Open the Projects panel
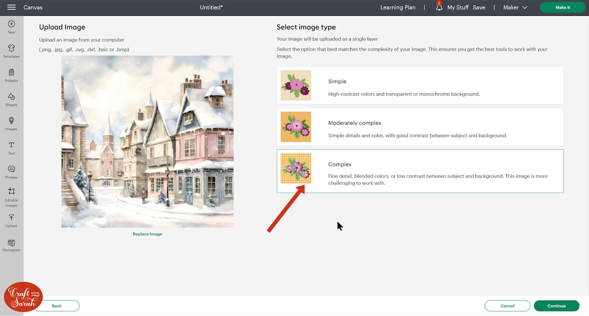Screen dimensions: 589x316 pyautogui.click(x=11, y=73)
